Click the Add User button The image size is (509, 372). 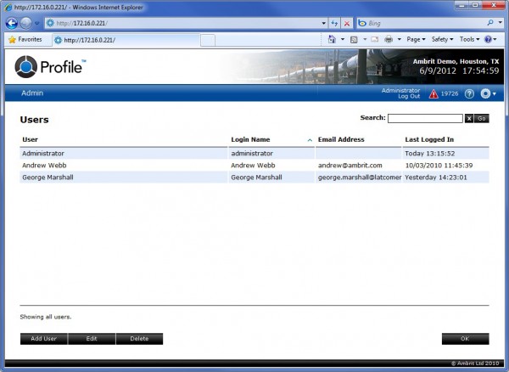point(43,339)
